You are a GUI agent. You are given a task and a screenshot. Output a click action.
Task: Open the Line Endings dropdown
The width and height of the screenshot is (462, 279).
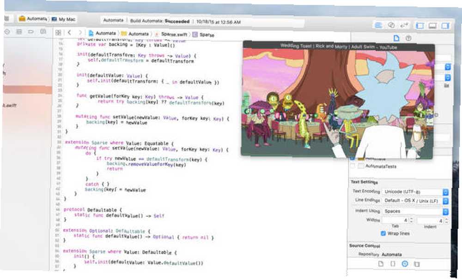tap(415, 201)
